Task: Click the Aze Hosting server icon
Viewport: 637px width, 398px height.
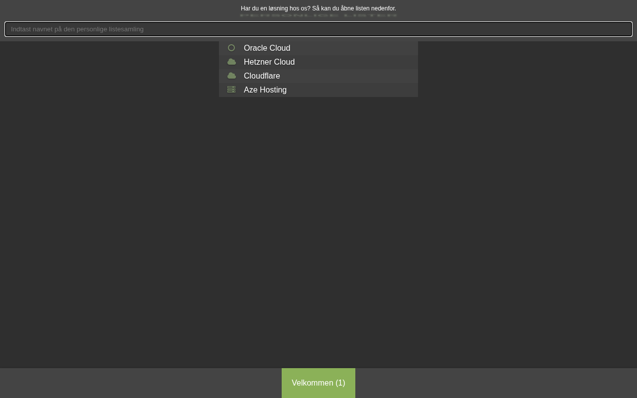Action: click(231, 90)
